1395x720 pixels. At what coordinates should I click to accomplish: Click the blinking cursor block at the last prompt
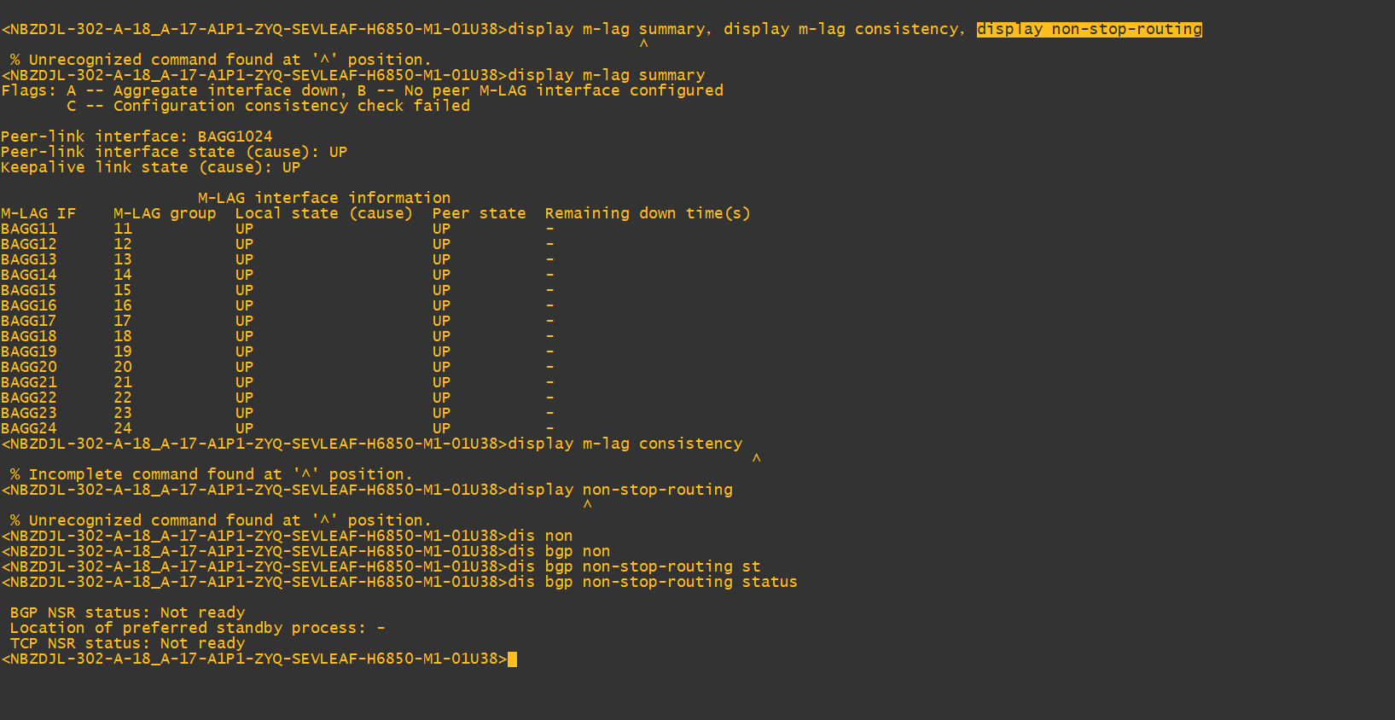click(512, 659)
